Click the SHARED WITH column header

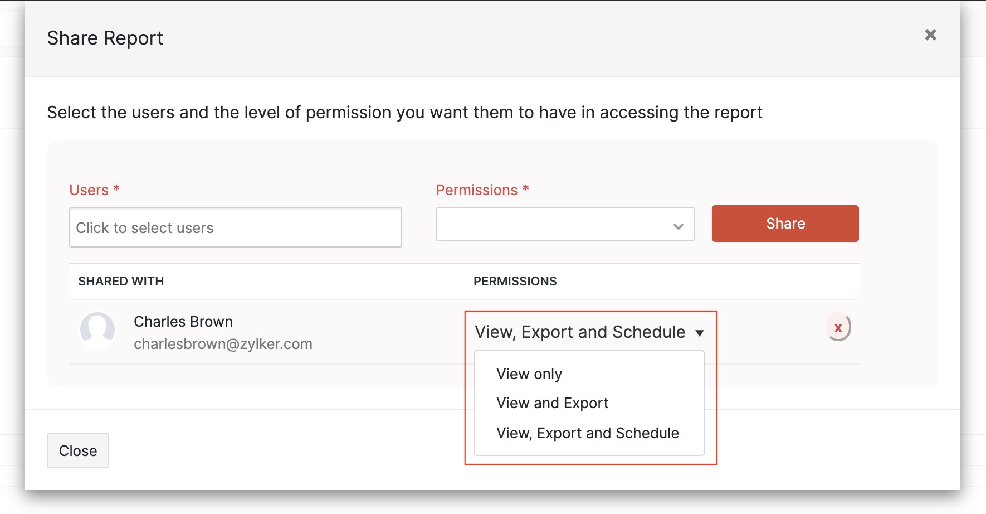pos(121,282)
